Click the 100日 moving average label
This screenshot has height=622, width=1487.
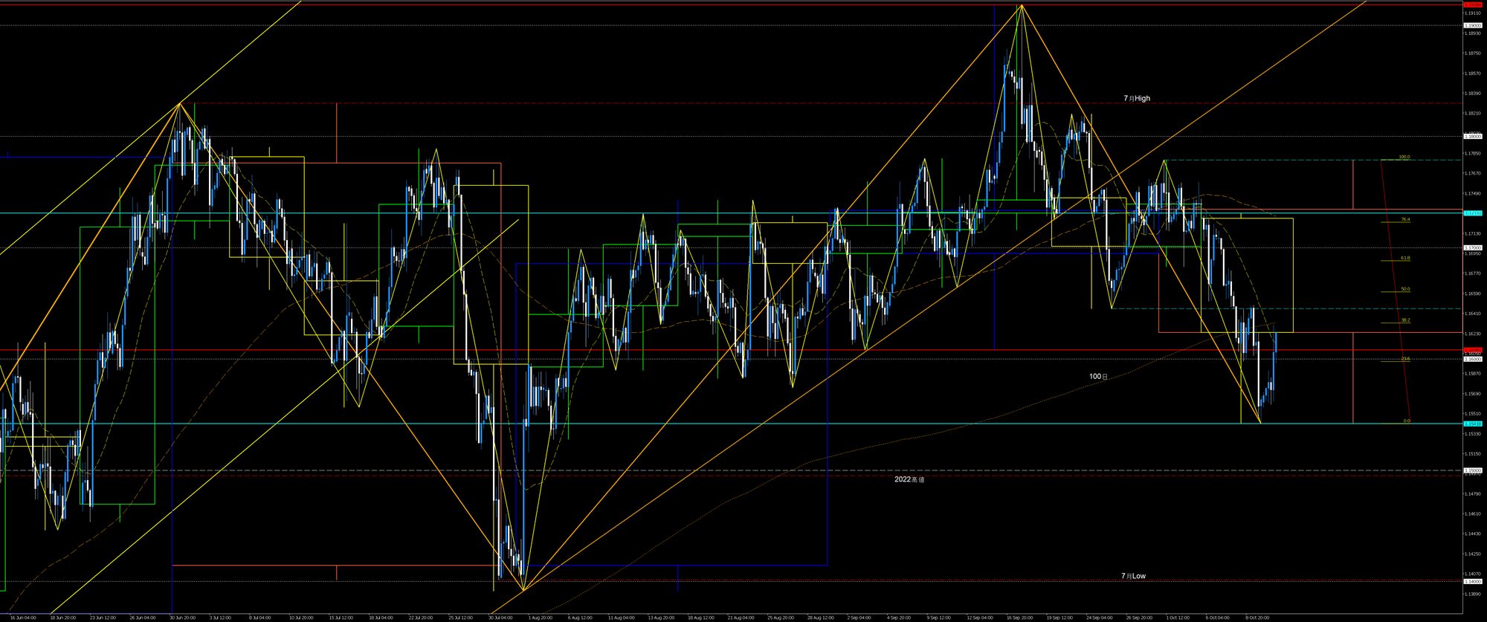click(x=1098, y=377)
